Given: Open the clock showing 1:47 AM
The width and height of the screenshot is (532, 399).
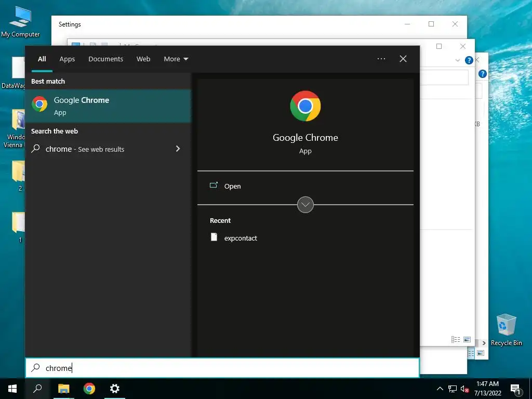Looking at the screenshot, I should tap(487, 389).
